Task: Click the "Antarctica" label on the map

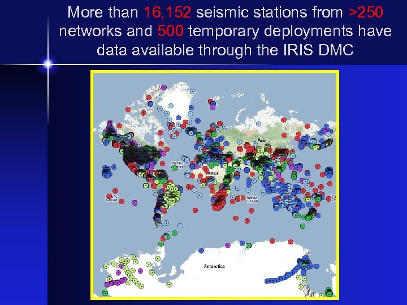Action: (214, 266)
